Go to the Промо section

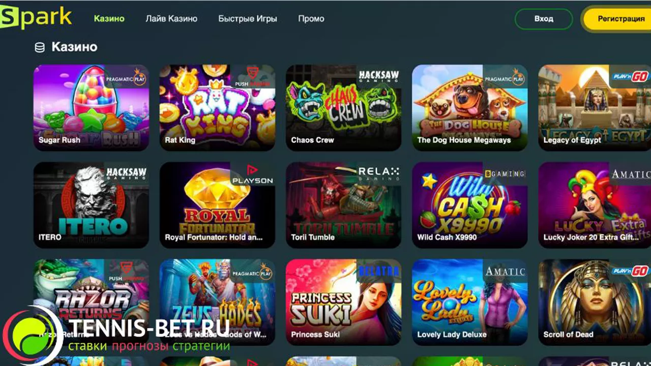tap(311, 19)
